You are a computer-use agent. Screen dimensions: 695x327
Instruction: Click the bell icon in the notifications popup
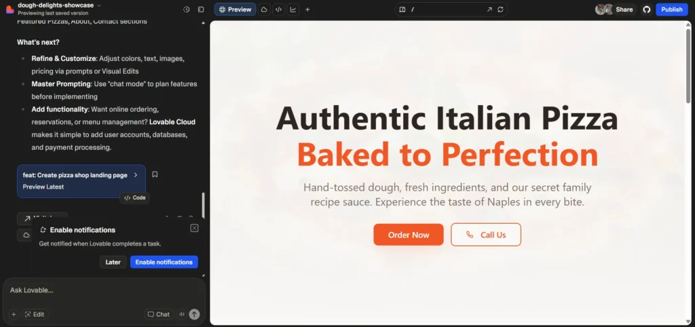[x=43, y=230]
